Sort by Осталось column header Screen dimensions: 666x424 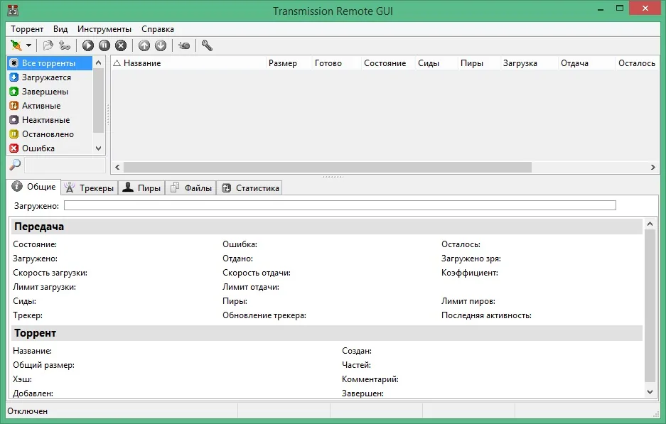click(638, 62)
